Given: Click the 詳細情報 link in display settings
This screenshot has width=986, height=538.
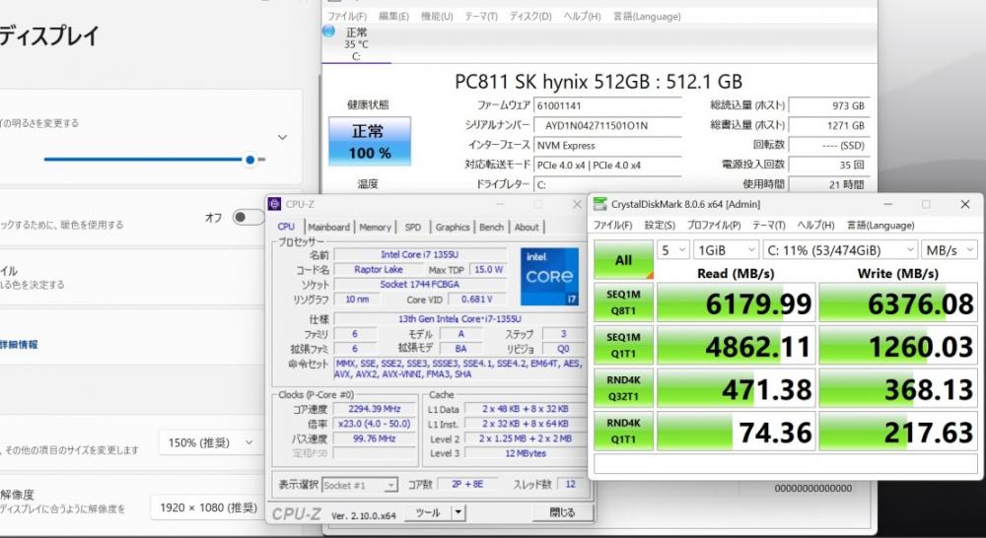Looking at the screenshot, I should coord(20,345).
